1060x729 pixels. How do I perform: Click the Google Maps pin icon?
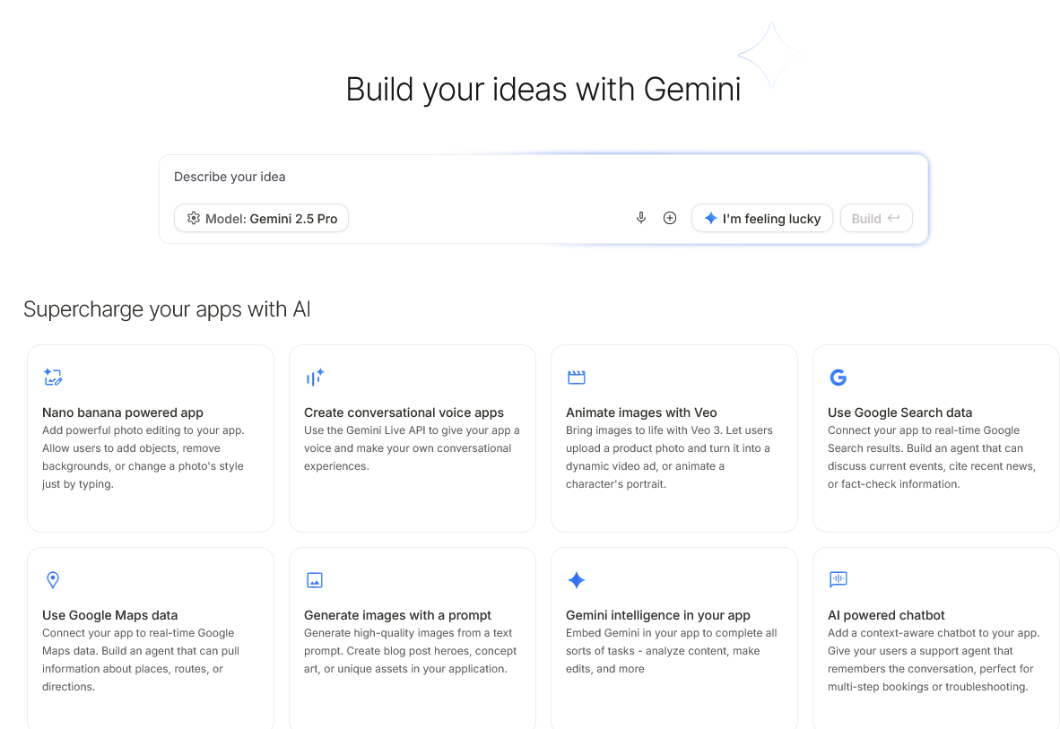click(53, 580)
